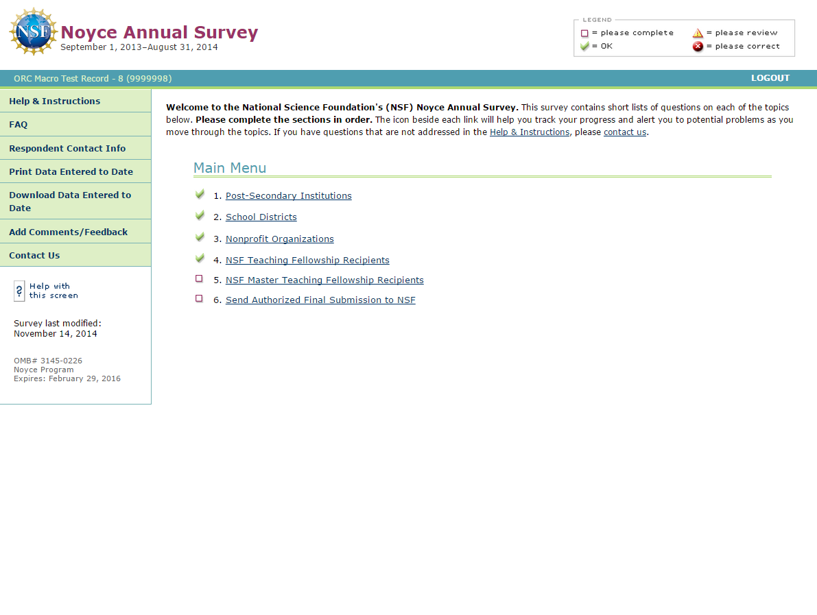Click the survey period date range subtitle
This screenshot has width=817, height=615.
[139, 47]
